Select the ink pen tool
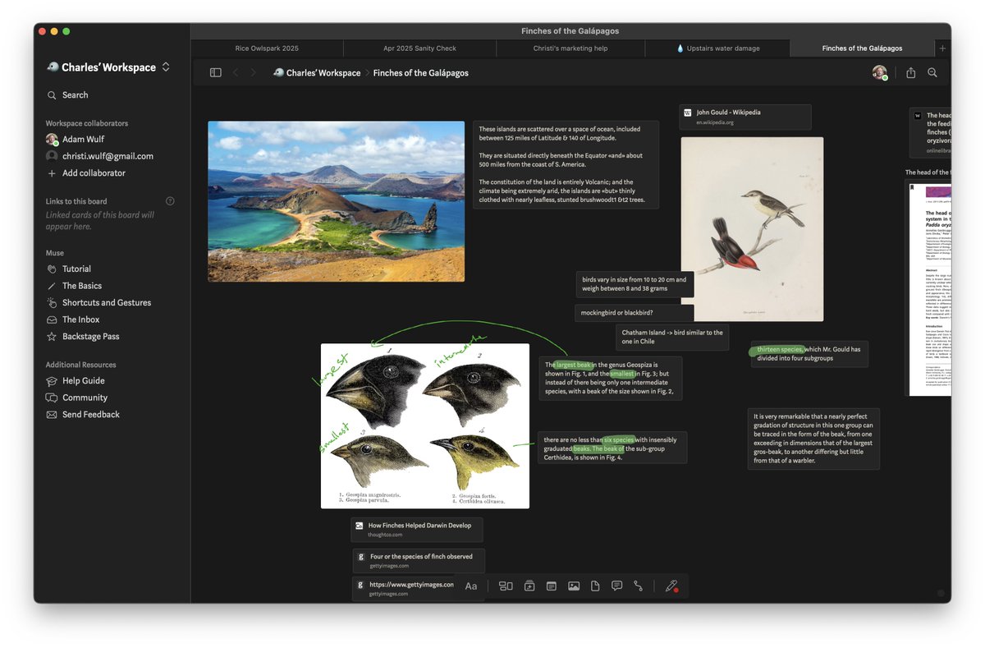985x648 pixels. (x=671, y=586)
